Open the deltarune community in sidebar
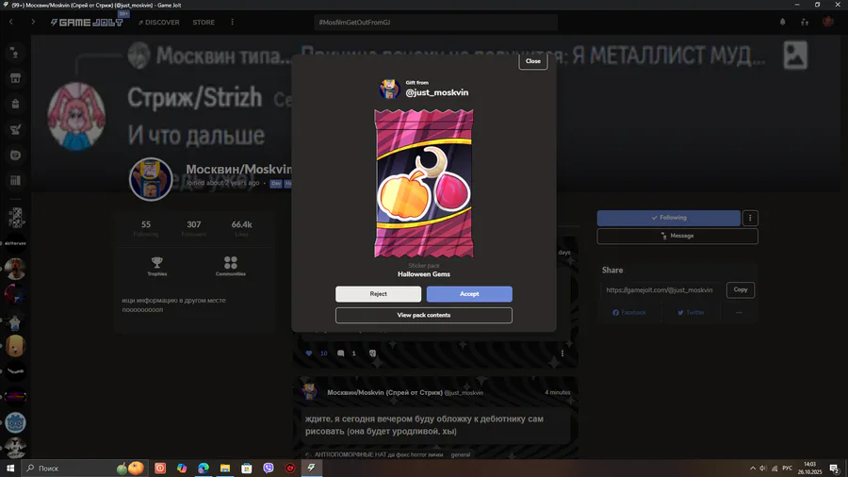Screen dimensions: 848x477 click(15, 243)
